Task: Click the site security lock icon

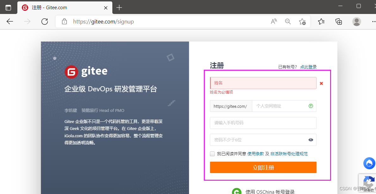Action: [64, 22]
